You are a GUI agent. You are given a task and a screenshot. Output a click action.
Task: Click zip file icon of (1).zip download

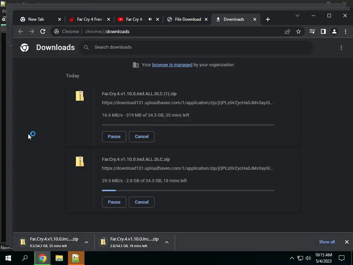point(80,96)
